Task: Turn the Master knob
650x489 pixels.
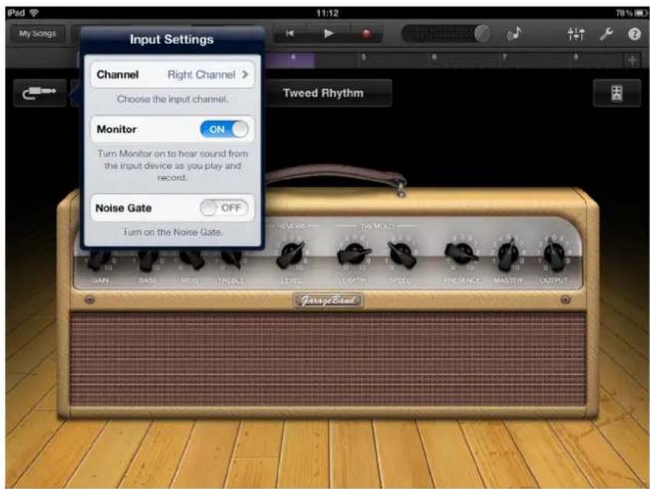Action: pyautogui.click(x=508, y=254)
